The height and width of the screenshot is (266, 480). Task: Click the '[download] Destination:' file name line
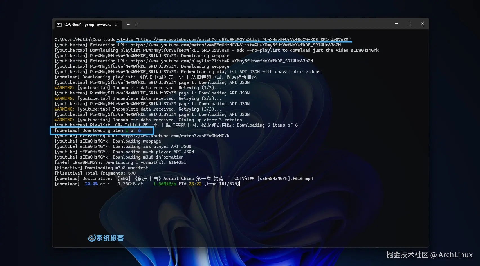[184, 179]
